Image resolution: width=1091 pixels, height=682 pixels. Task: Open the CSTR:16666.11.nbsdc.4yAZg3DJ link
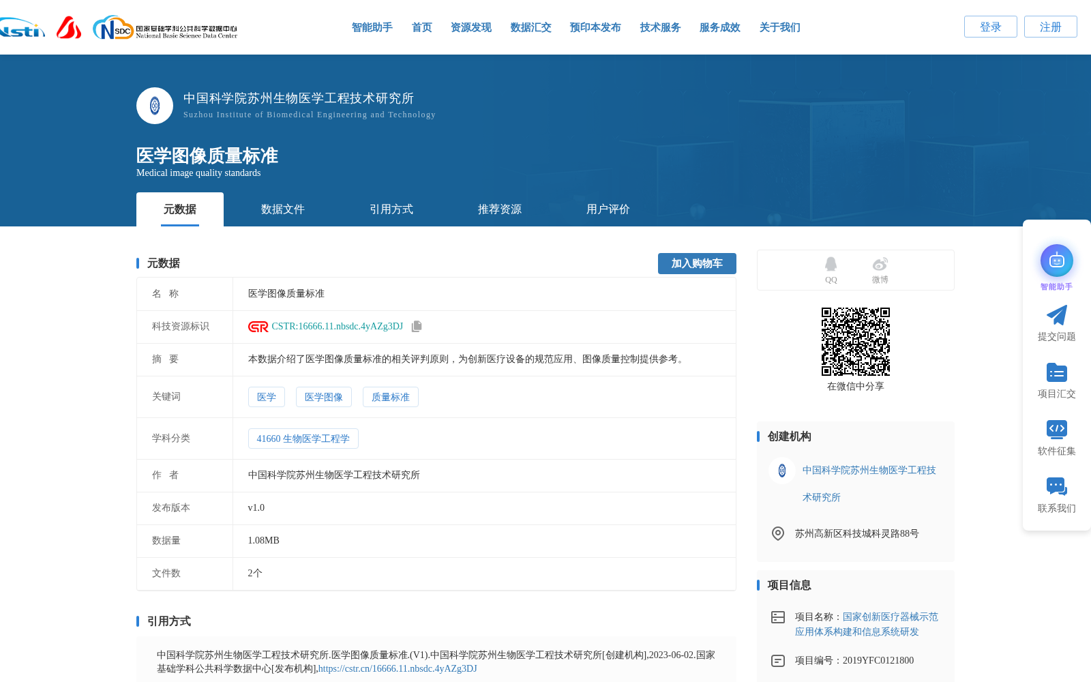tap(338, 327)
